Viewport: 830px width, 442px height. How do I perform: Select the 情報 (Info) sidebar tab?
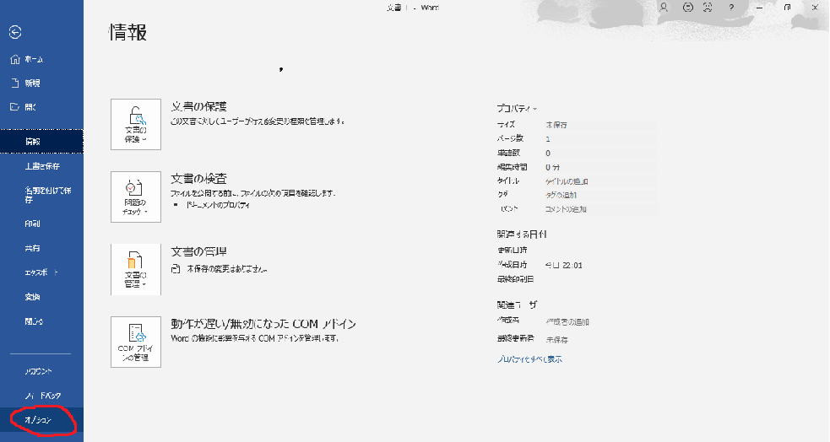[x=41, y=141]
